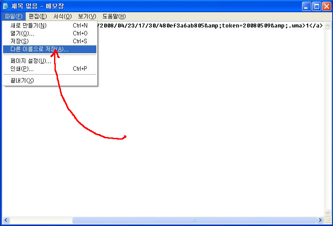This screenshot has width=333, height=226.
Task: Click the vertical scrollbar up arrow
Action: (x=327, y=25)
